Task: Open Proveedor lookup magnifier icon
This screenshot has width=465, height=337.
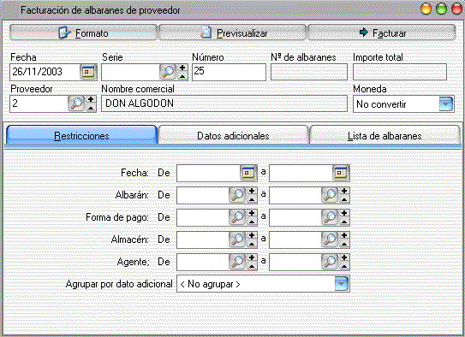Action: pos(76,103)
